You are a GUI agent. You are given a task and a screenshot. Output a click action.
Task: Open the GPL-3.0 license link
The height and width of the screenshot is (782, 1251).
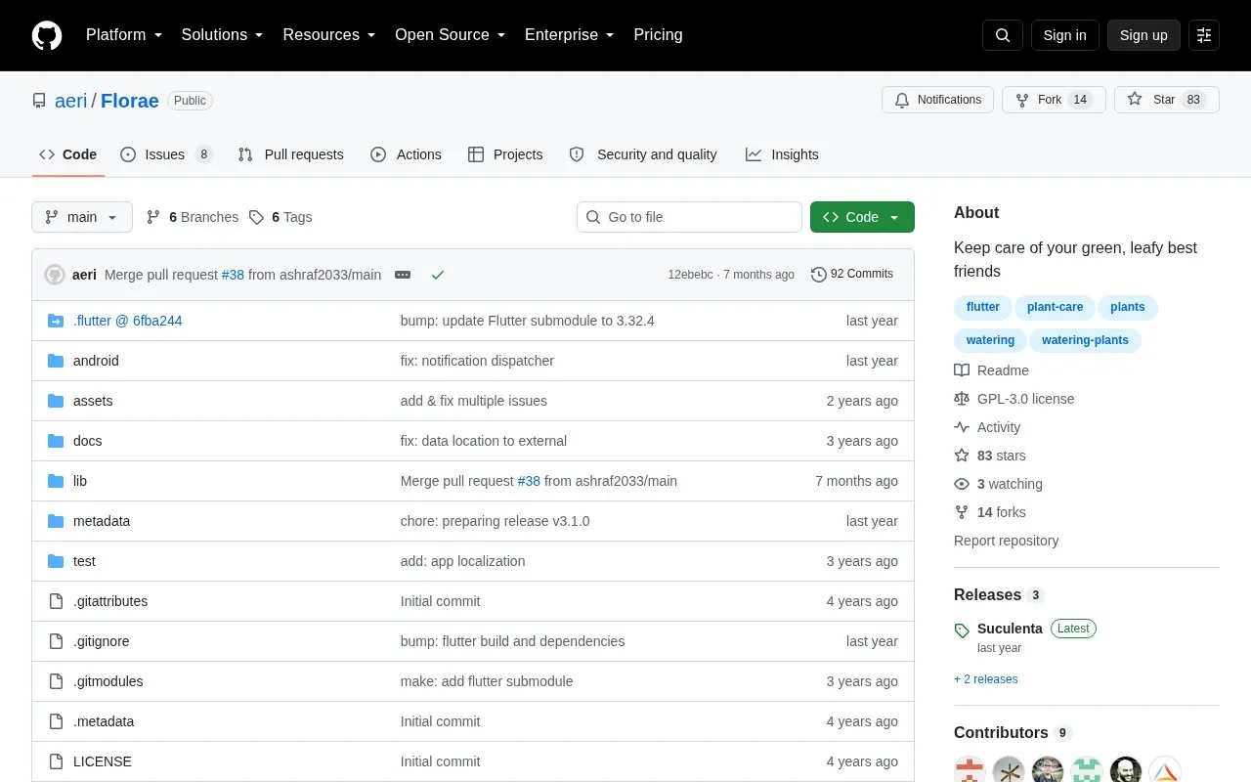tap(1014, 399)
